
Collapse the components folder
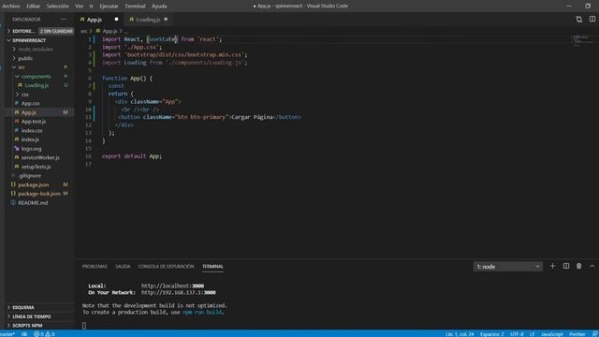coord(36,77)
